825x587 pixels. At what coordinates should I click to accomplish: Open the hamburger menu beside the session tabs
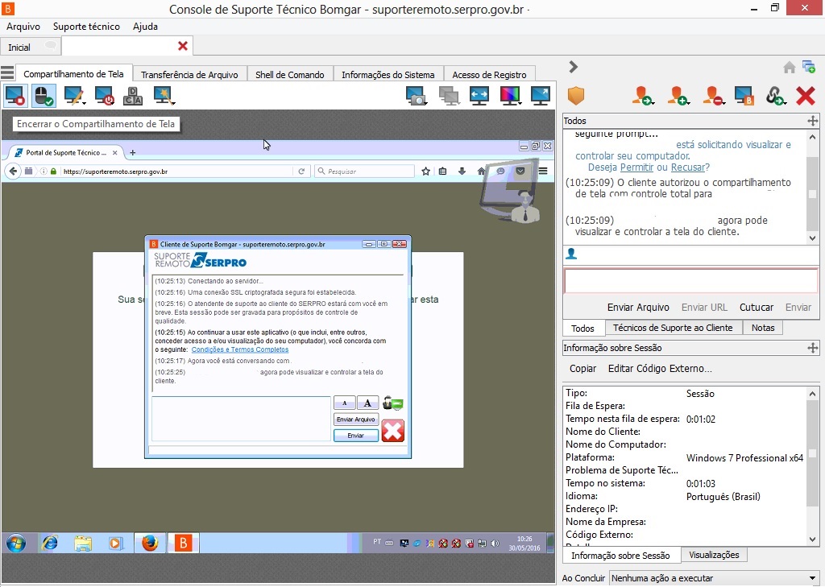click(x=7, y=72)
